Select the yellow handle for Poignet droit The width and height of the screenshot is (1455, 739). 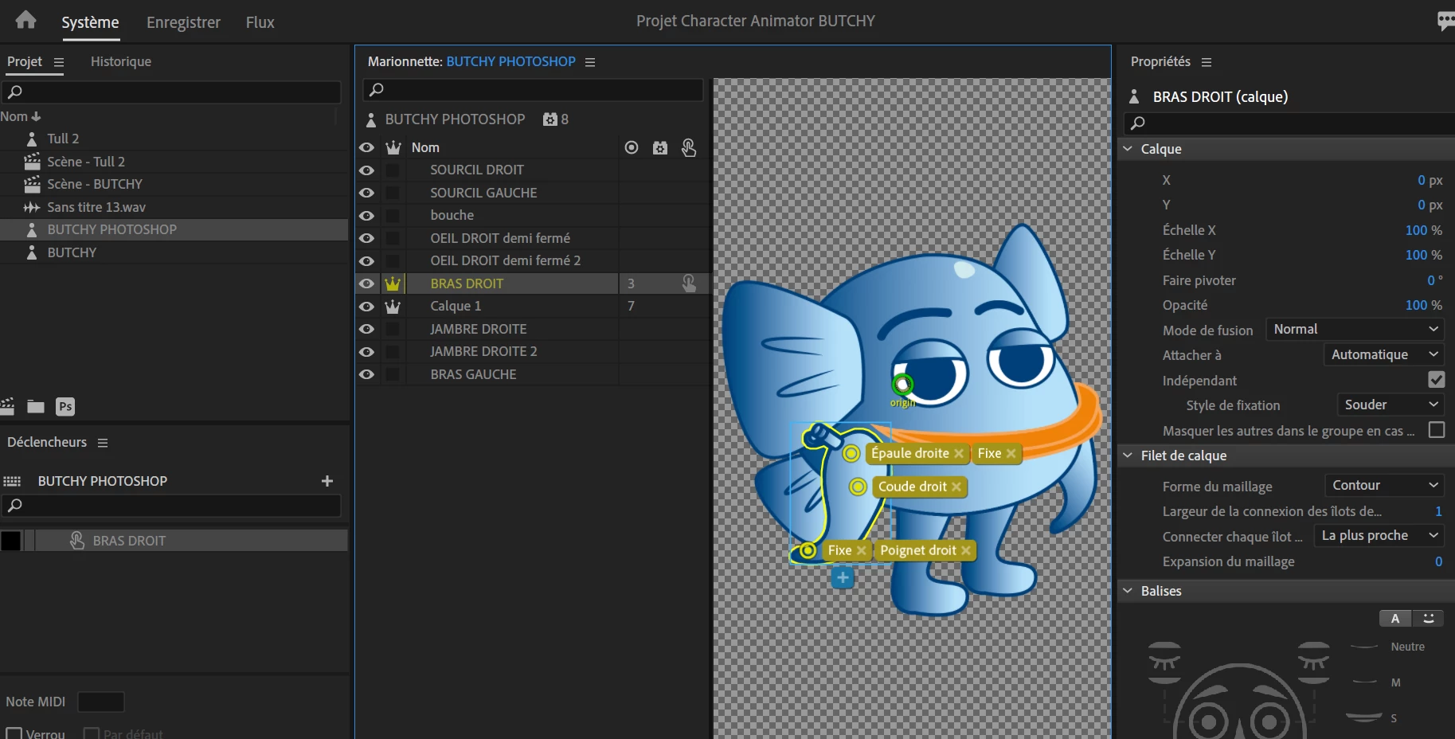(x=808, y=550)
